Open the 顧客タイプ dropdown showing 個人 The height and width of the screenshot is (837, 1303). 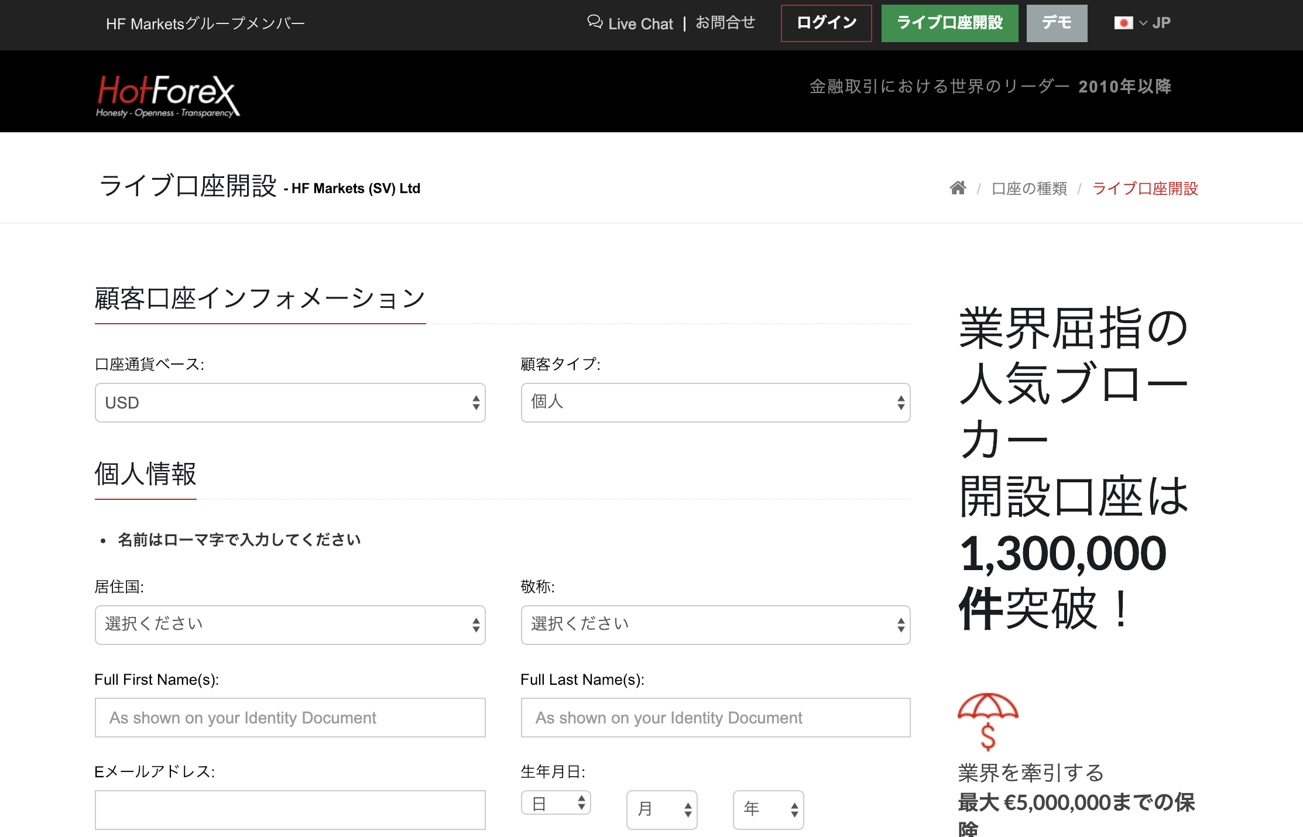point(715,403)
